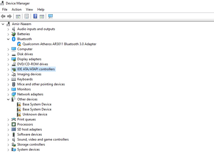Expand the Monitors category
214x152 pixels.
click(x=8, y=89)
